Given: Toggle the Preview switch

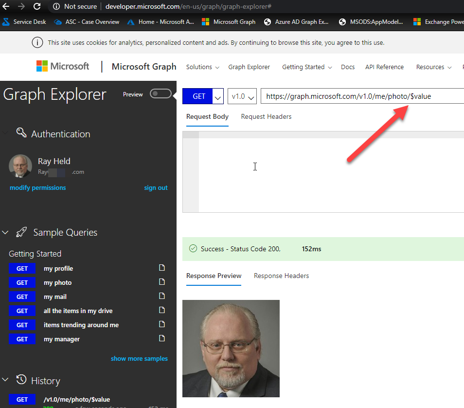Looking at the screenshot, I should 161,93.
